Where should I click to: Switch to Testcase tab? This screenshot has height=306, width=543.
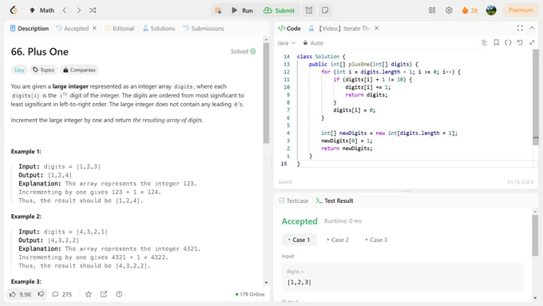(293, 201)
